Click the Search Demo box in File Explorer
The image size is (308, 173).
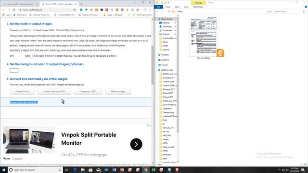[x=289, y=12]
